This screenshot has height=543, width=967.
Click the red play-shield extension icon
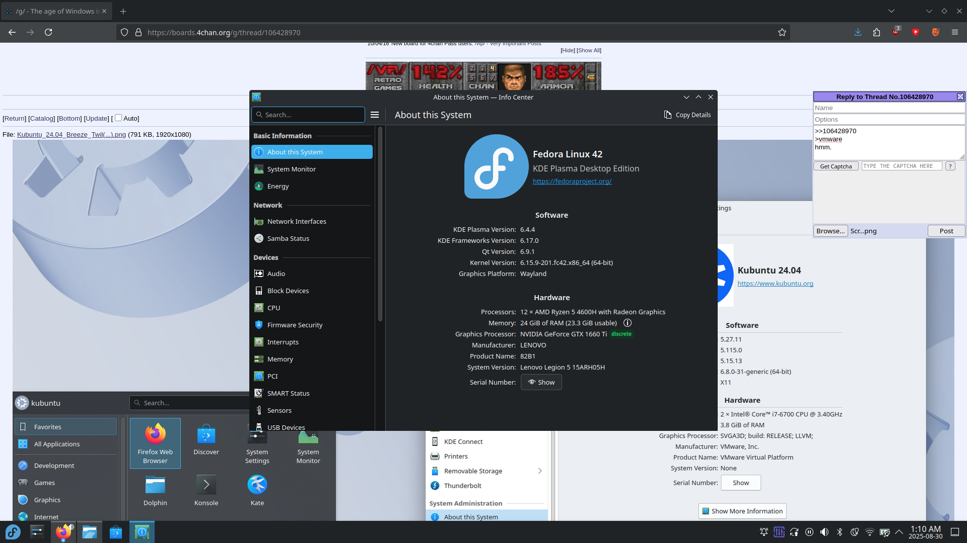[x=916, y=32]
